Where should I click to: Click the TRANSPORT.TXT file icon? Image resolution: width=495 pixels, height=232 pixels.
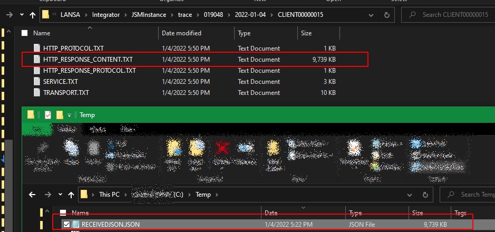(x=37, y=92)
